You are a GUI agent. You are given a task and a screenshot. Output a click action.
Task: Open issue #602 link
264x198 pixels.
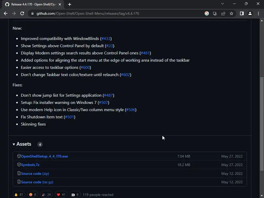coord(126,75)
